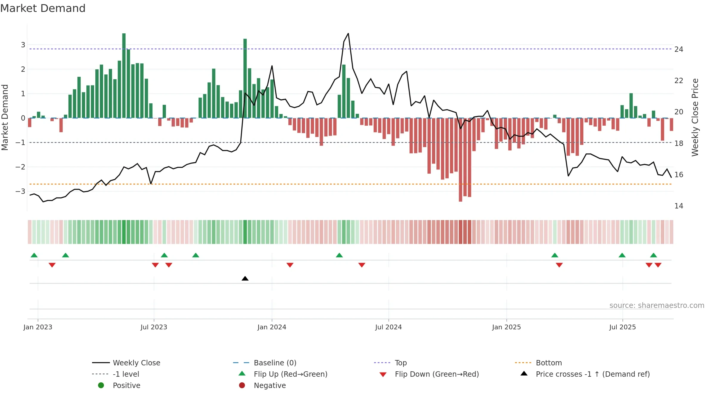This screenshot has height=402, width=715.
Task: Toggle the Top legend label
Action: [x=401, y=363]
